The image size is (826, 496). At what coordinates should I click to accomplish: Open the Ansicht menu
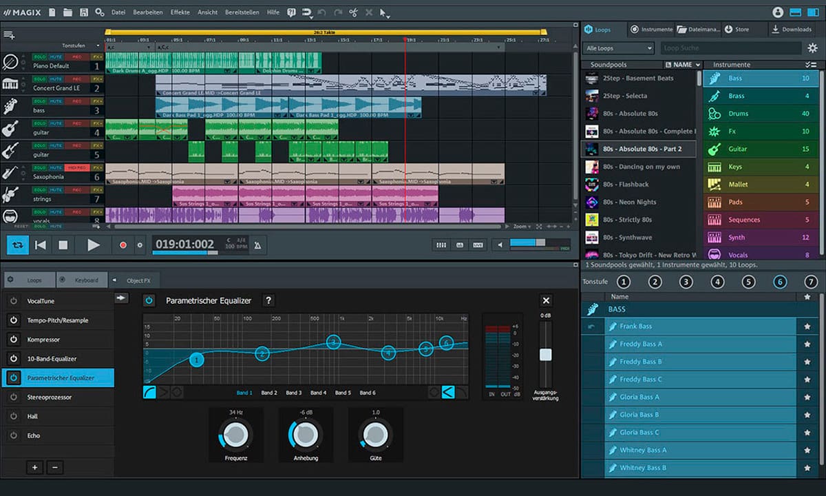point(207,12)
